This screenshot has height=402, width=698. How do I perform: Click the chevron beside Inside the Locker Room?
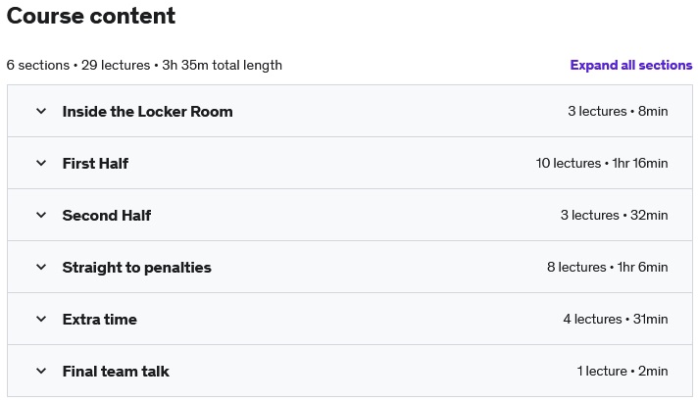click(x=41, y=111)
